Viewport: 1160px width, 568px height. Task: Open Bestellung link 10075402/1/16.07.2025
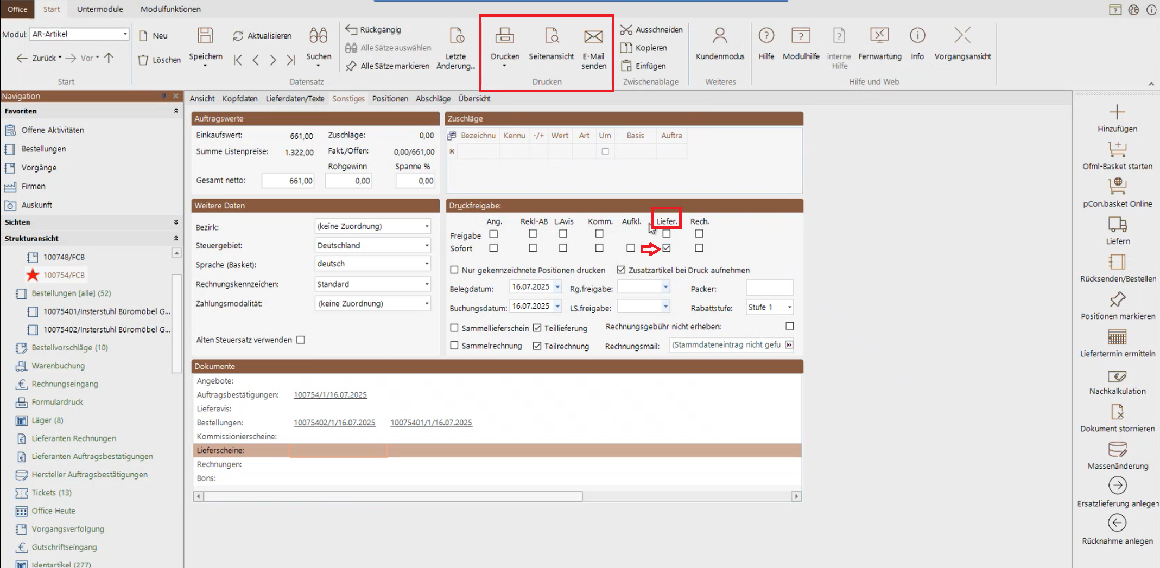point(334,423)
